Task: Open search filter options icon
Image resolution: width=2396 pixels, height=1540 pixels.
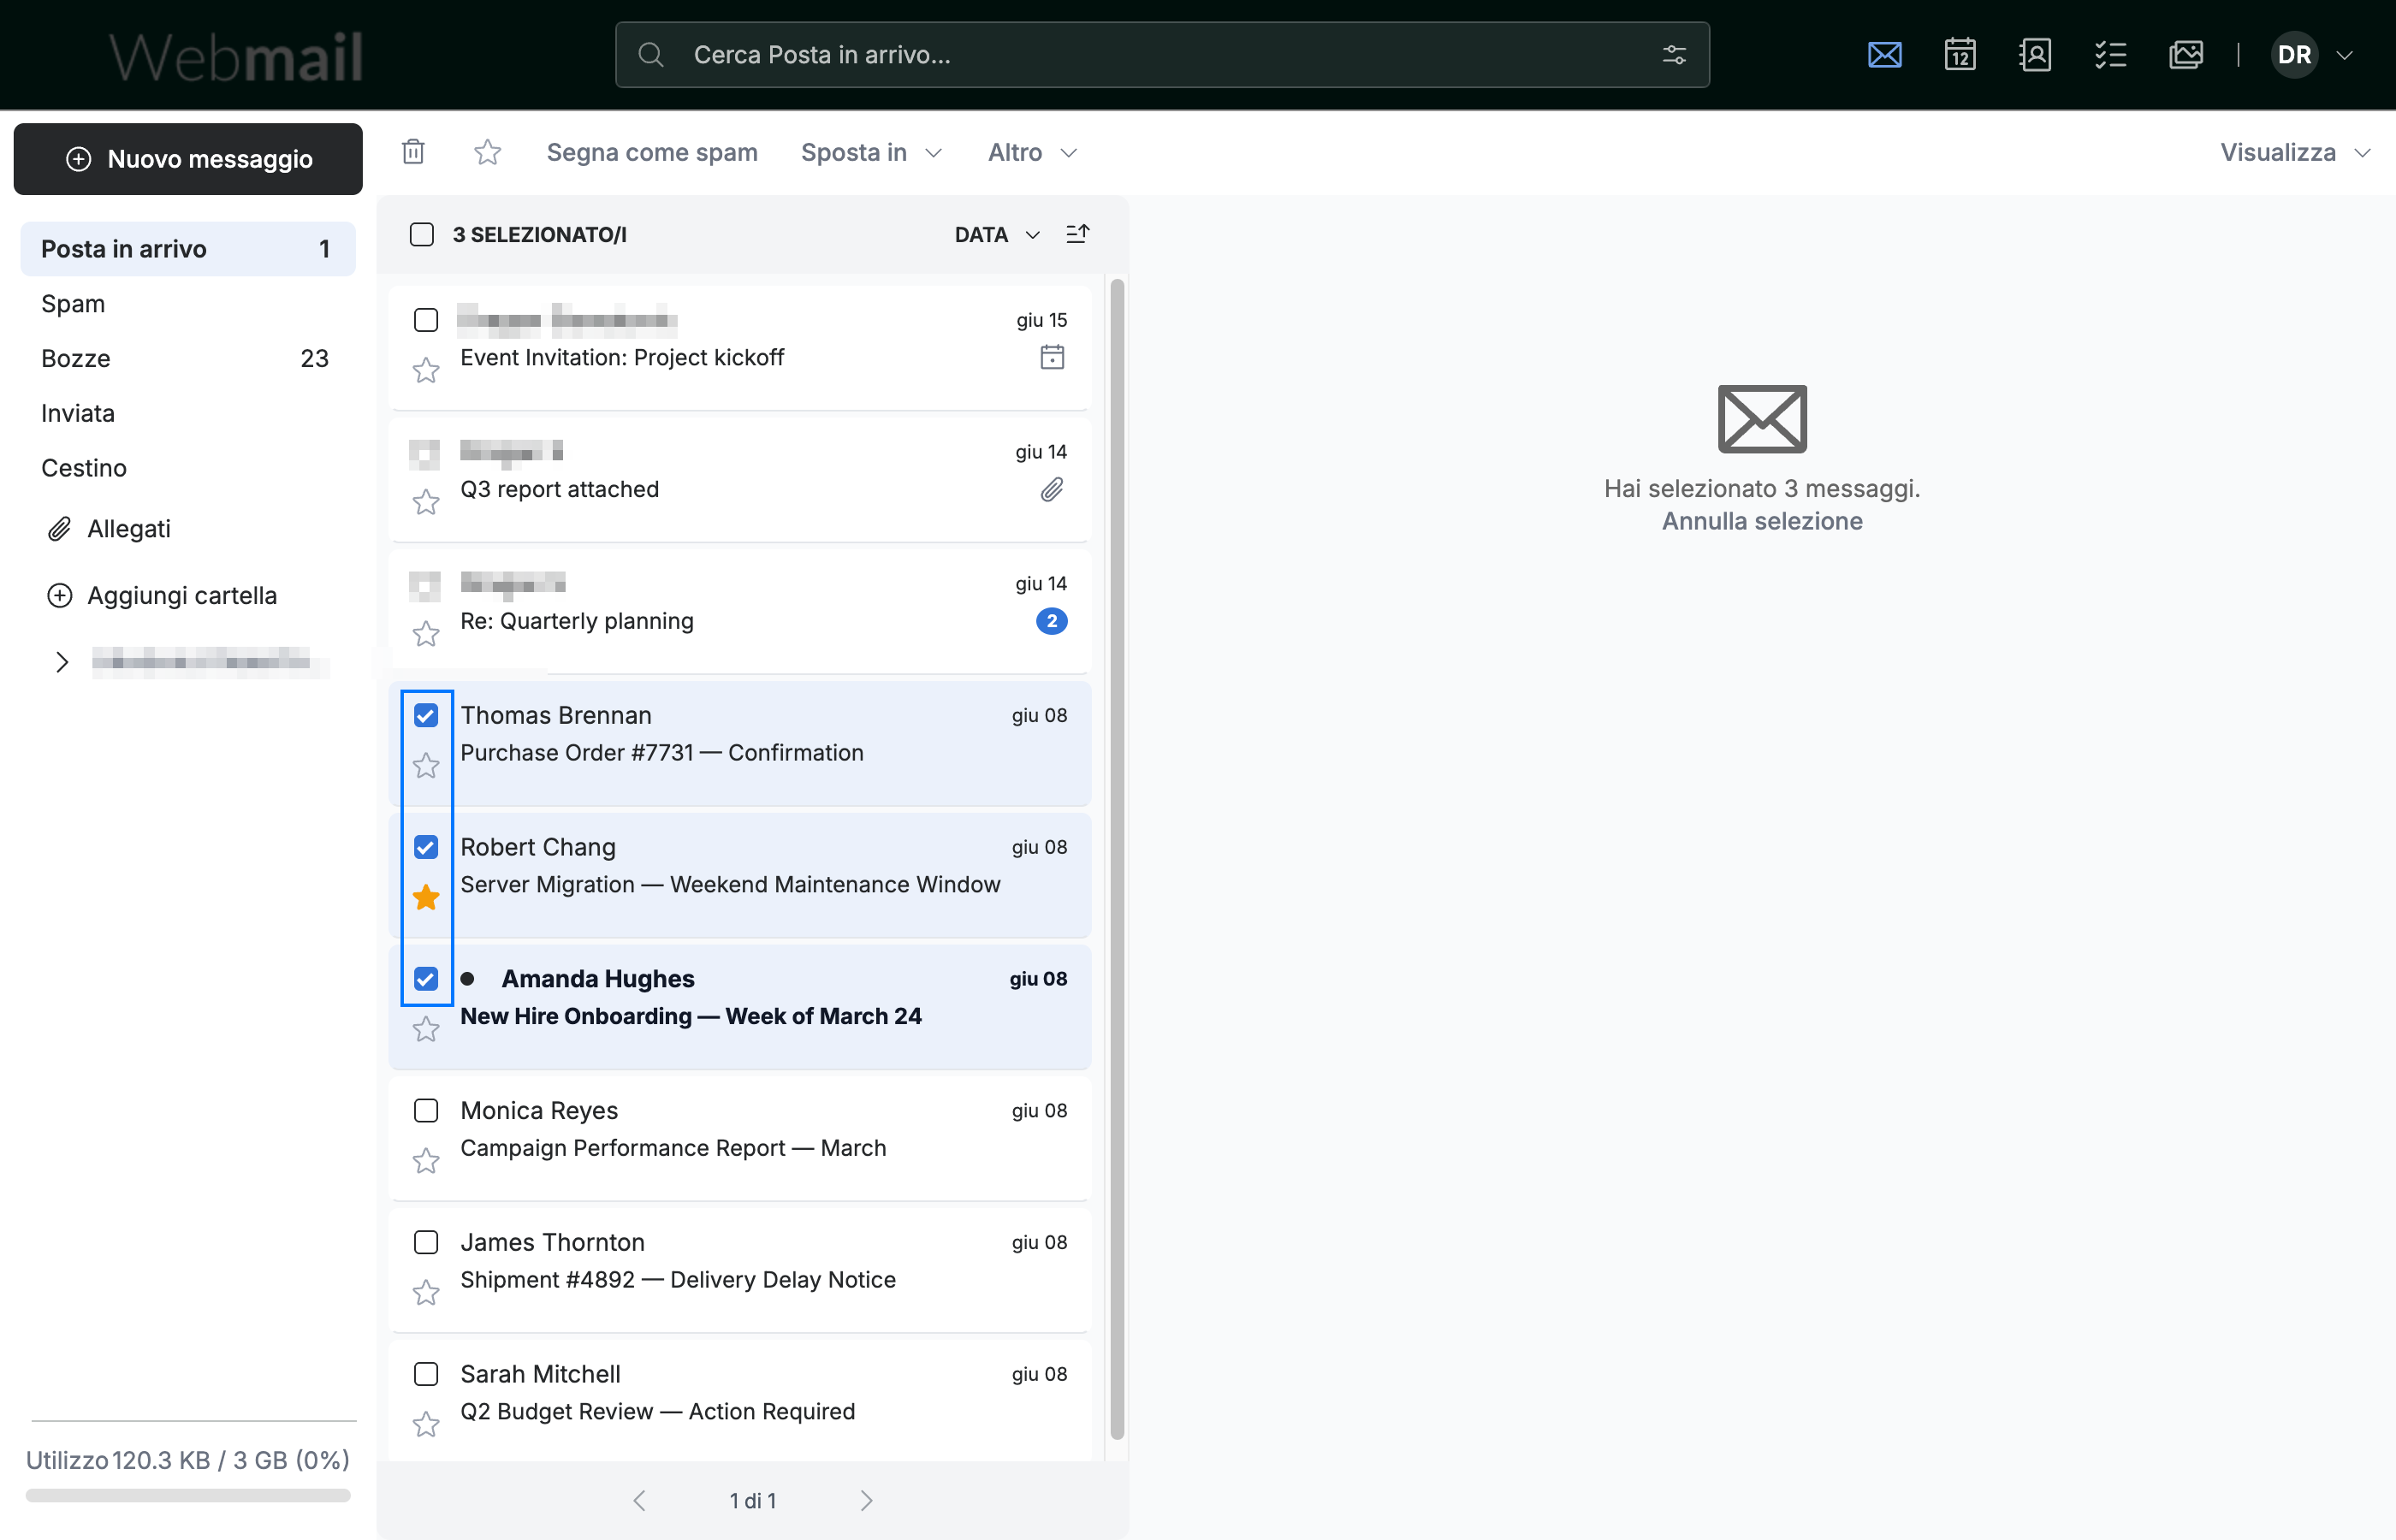Action: click(1674, 54)
